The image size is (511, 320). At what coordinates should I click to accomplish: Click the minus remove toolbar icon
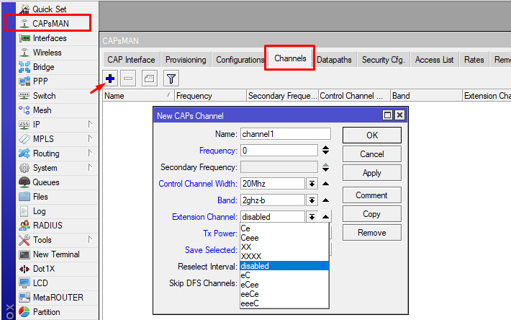pos(128,79)
